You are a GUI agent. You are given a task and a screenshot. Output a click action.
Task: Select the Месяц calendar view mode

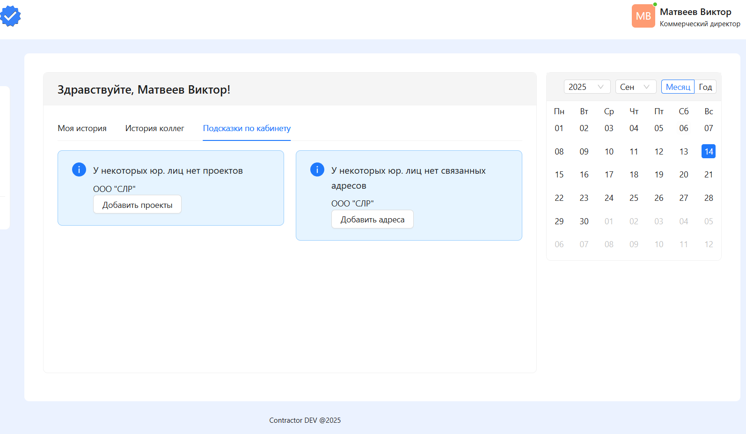(x=678, y=87)
